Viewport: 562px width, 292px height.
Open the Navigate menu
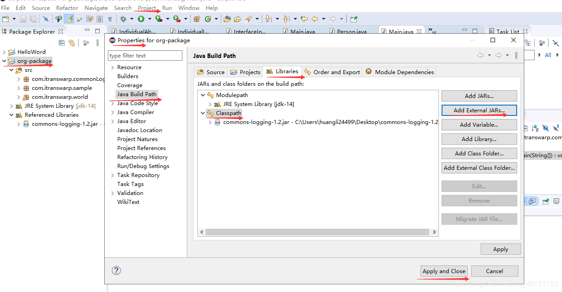pyautogui.click(x=96, y=8)
